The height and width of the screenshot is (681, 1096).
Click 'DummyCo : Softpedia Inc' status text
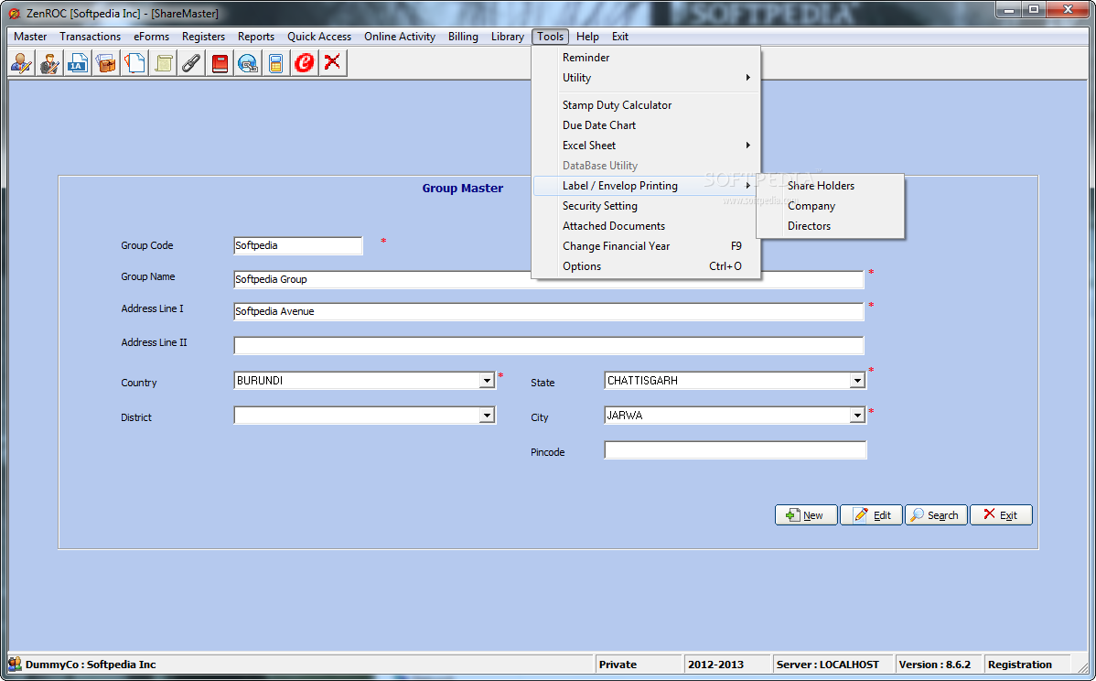point(91,665)
